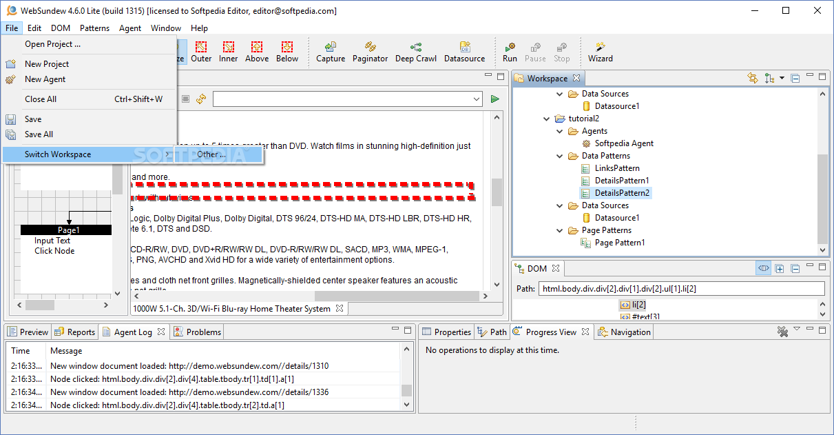Switch to the Properties tab
This screenshot has height=435, width=834.
pyautogui.click(x=447, y=332)
